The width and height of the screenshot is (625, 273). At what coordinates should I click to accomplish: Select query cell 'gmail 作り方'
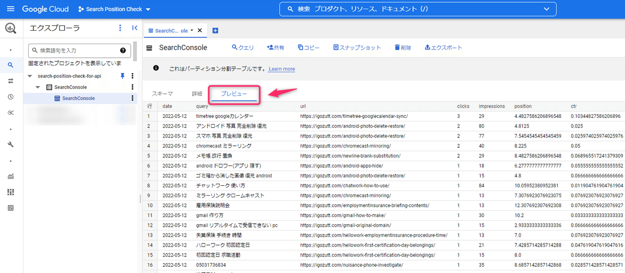pos(210,215)
